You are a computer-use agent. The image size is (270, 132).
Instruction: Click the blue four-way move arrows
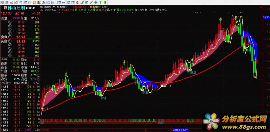pos(96,2)
